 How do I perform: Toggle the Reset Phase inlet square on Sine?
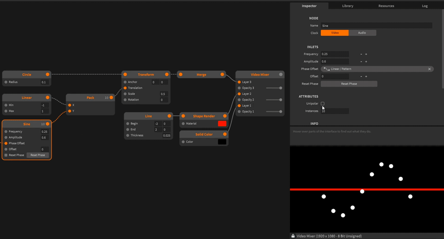[x=6, y=155]
